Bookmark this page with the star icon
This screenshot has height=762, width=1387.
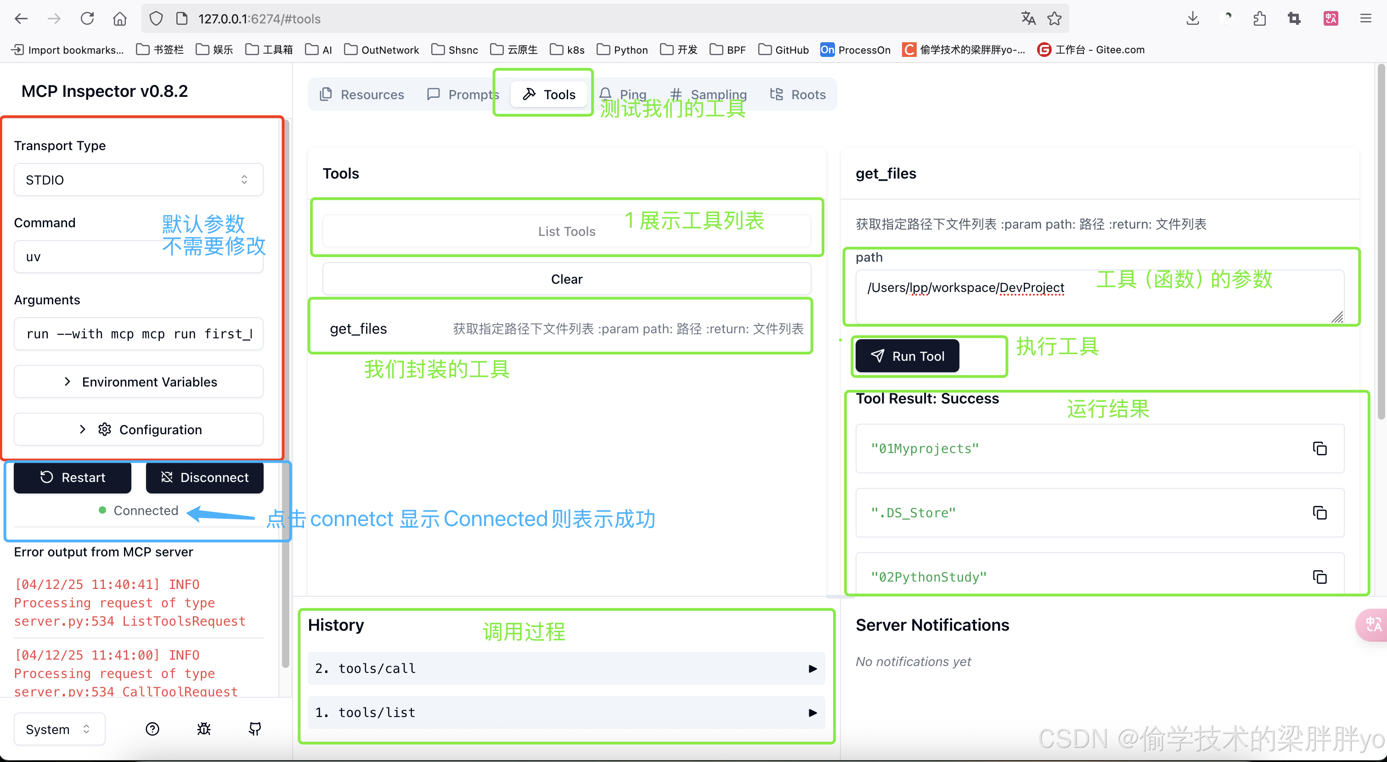1054,19
